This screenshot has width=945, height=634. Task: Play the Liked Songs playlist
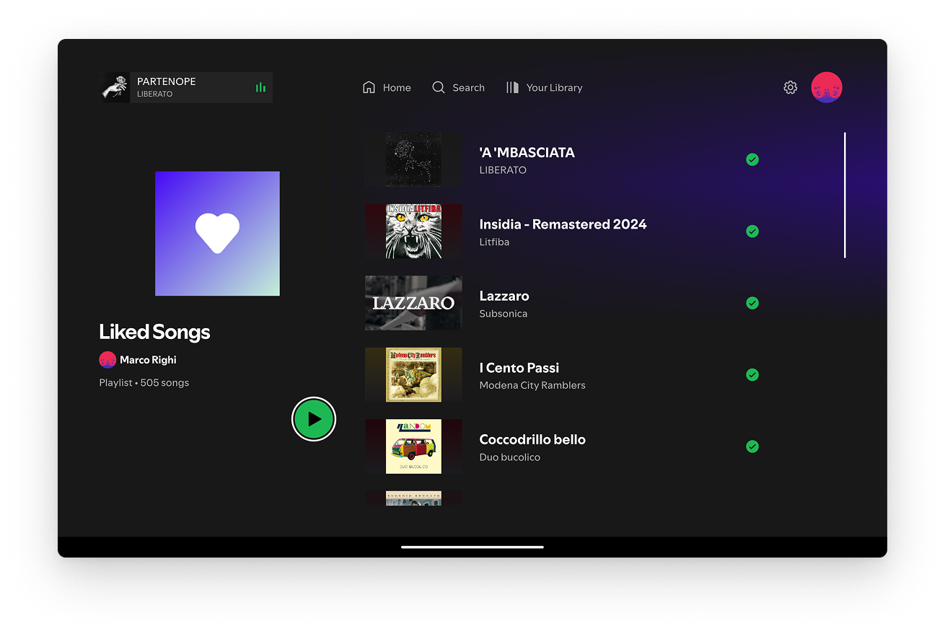click(x=314, y=419)
